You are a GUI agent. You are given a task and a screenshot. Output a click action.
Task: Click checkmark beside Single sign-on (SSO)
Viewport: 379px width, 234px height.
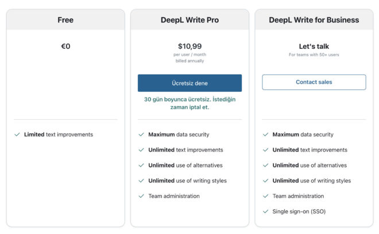point(265,212)
